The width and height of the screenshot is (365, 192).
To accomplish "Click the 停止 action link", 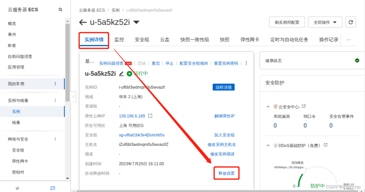I will point(169,63).
